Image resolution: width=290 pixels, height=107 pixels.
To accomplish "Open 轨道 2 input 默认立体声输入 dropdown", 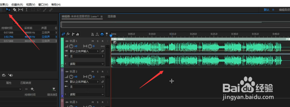I will (x=84, y=82).
